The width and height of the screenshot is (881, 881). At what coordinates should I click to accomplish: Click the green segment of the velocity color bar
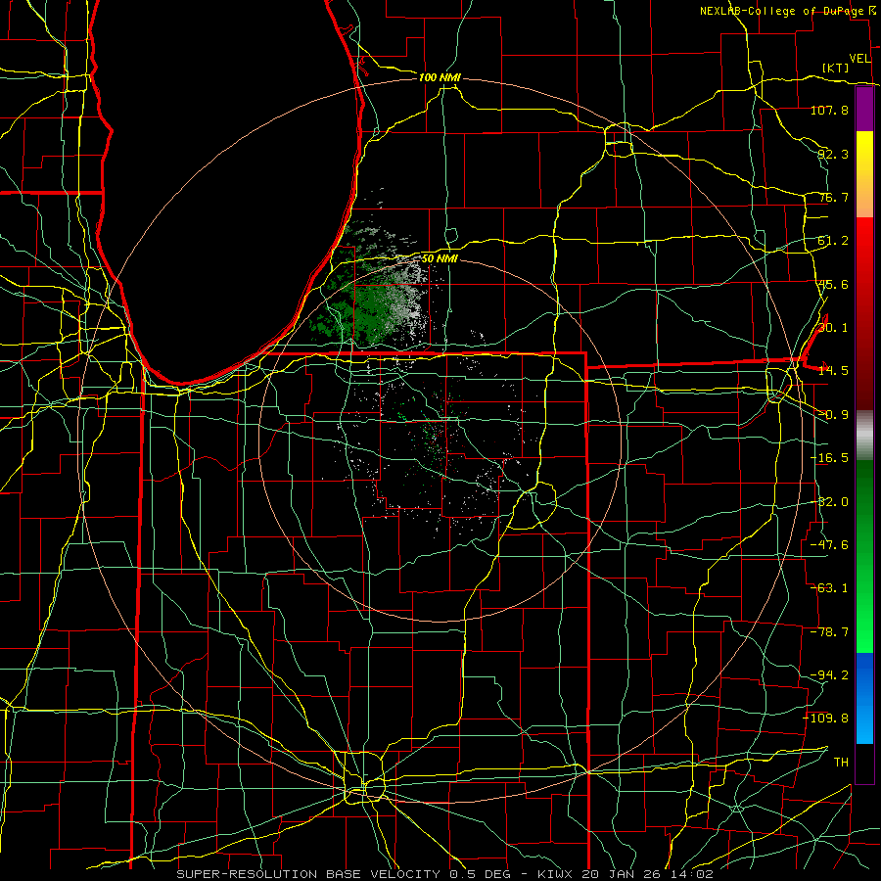coord(864,556)
